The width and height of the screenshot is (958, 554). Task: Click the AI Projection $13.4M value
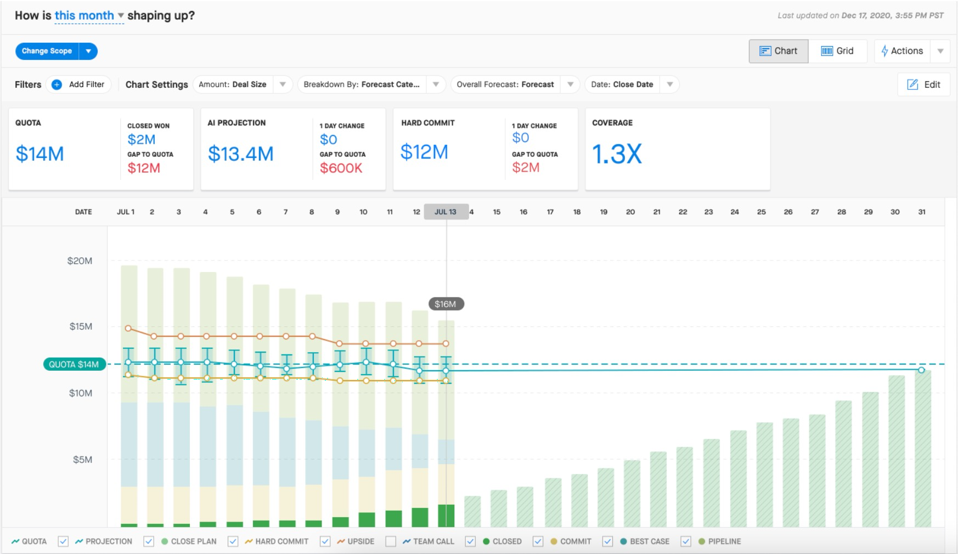click(240, 154)
